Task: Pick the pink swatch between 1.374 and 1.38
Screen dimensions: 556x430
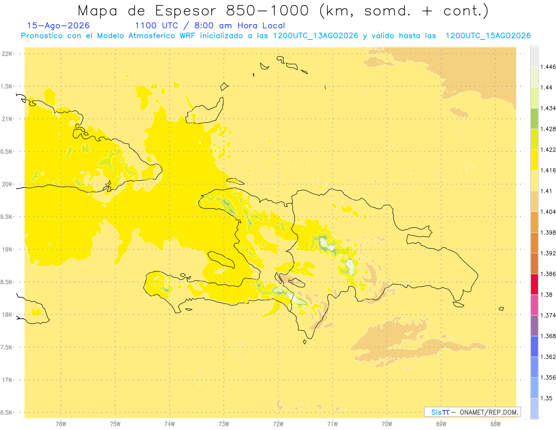Action: 534,305
